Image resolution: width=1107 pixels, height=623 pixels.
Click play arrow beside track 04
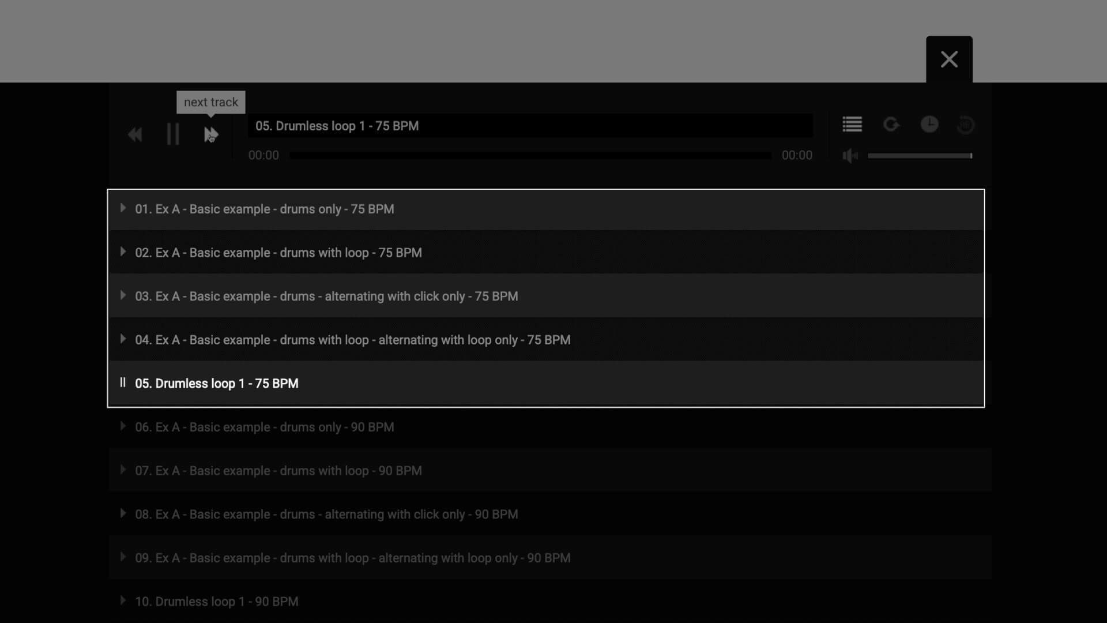[123, 339]
